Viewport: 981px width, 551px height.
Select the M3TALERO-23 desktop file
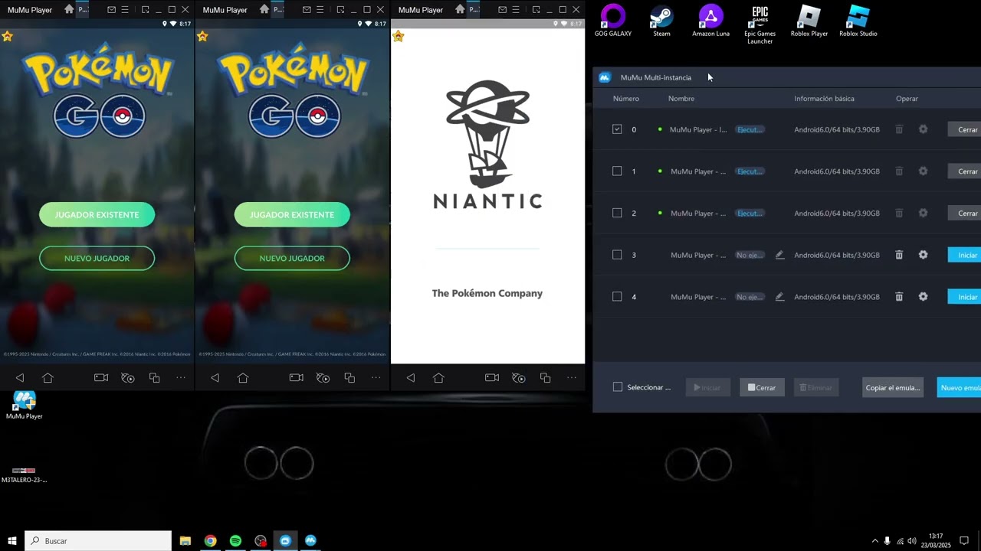click(x=24, y=474)
